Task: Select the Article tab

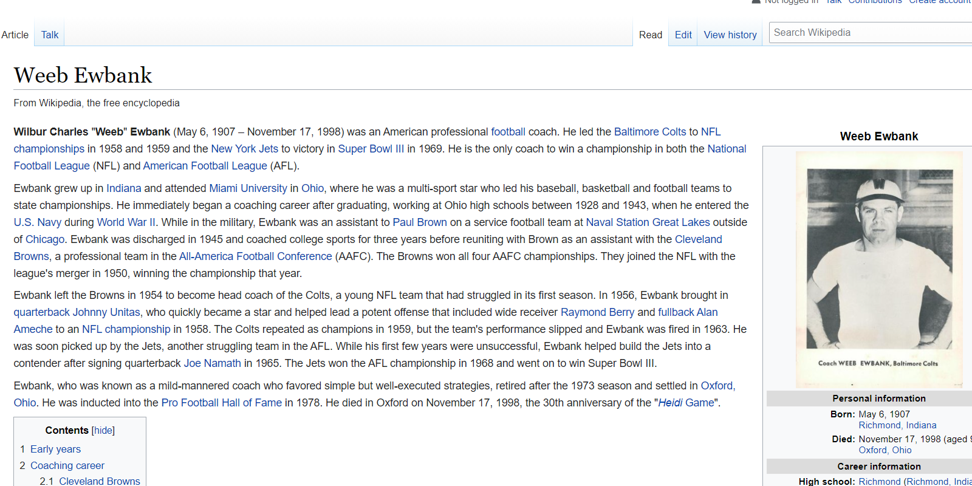Action: pyautogui.click(x=15, y=35)
